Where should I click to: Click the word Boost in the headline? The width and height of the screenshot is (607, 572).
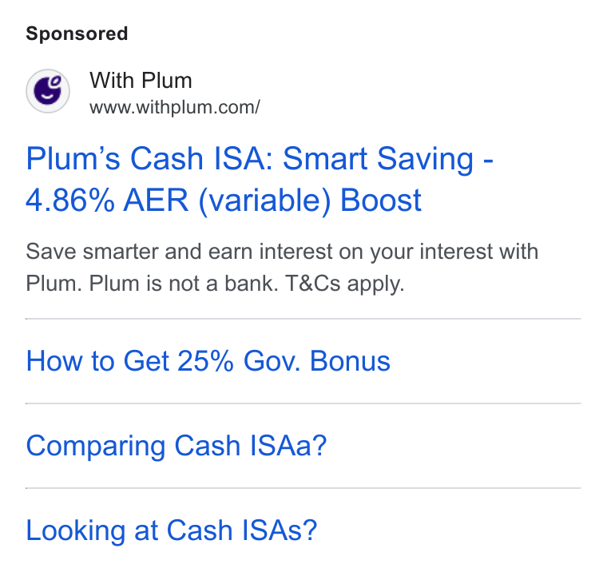[x=380, y=201]
